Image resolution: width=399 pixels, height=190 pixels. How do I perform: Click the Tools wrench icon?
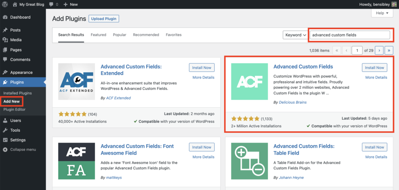tap(5, 130)
